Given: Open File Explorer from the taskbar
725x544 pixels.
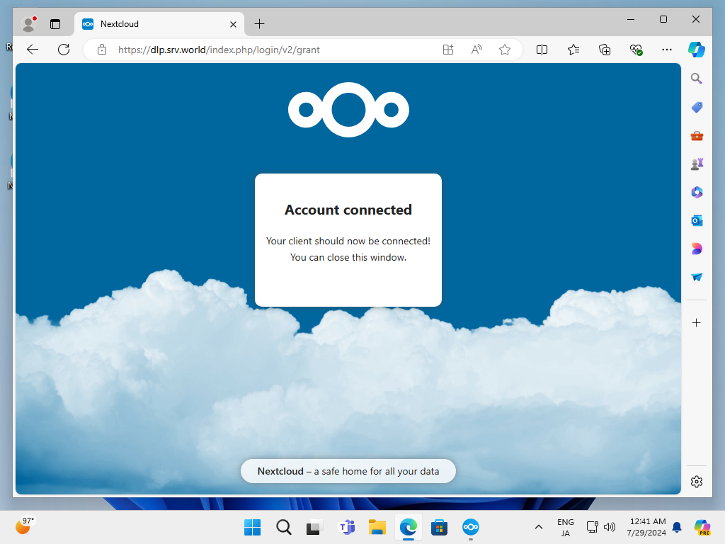Looking at the screenshot, I should [377, 527].
